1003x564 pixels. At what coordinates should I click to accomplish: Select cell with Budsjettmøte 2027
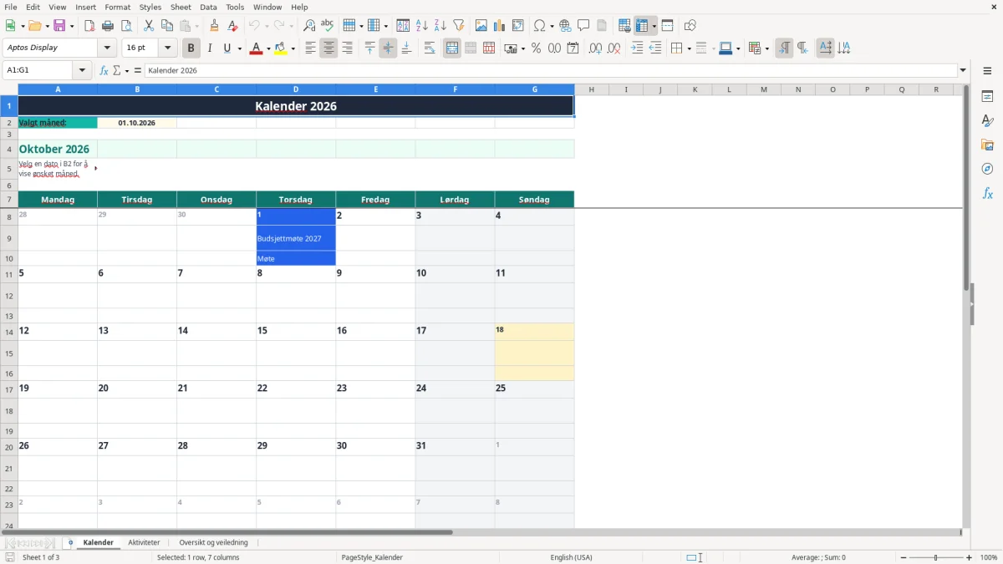pyautogui.click(x=296, y=238)
